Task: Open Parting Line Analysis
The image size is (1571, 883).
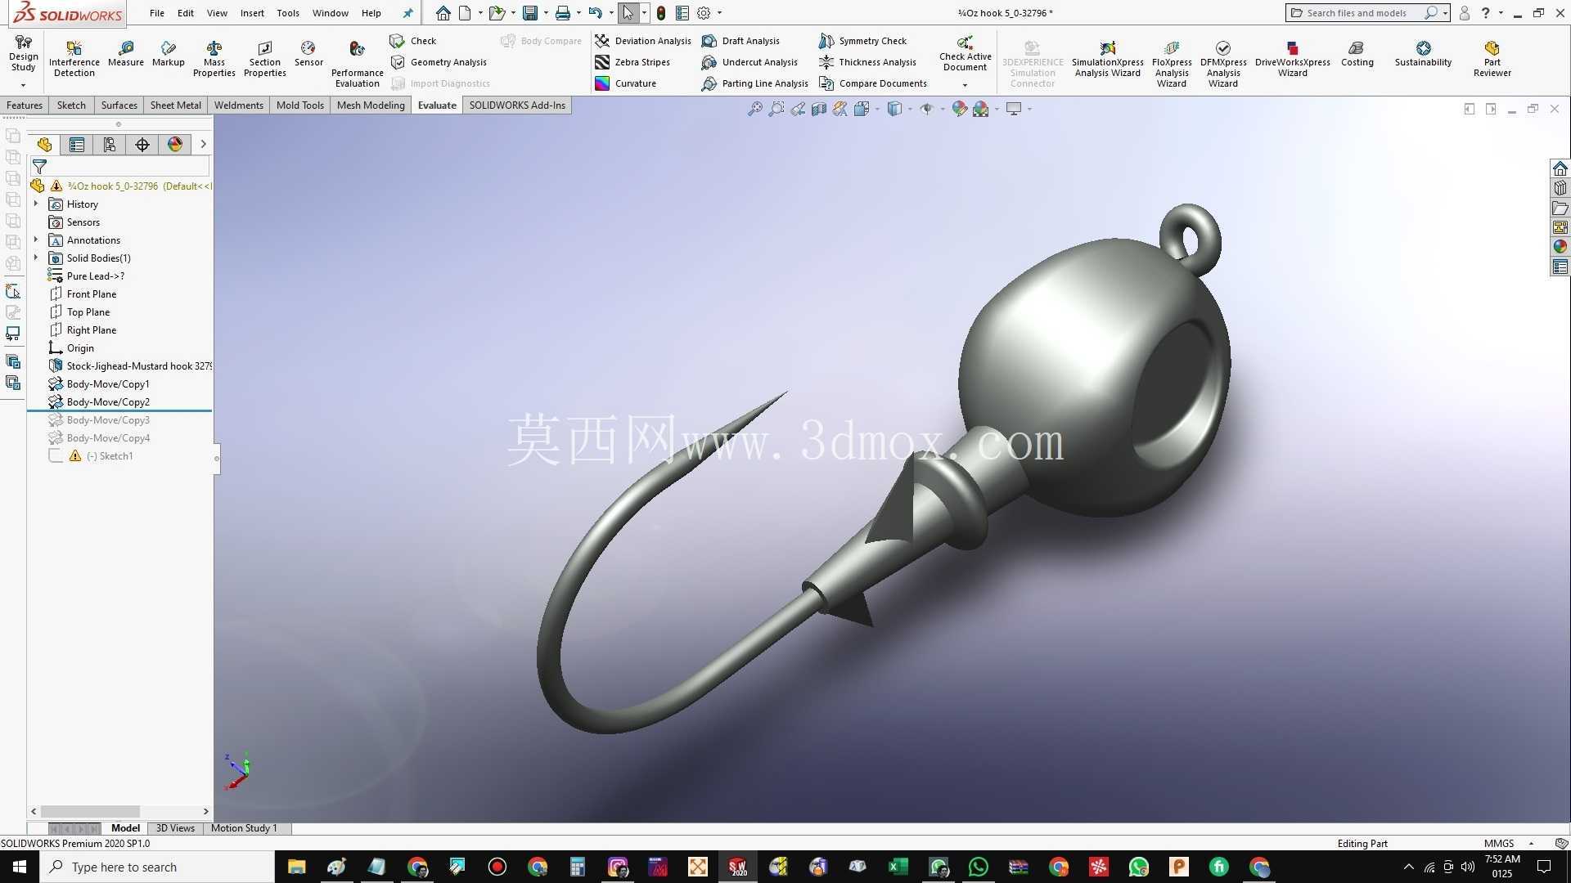Action: click(755, 83)
